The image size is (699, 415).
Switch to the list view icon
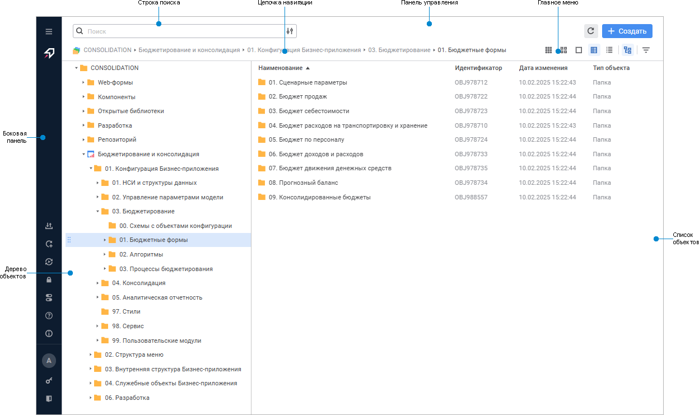[x=609, y=49]
